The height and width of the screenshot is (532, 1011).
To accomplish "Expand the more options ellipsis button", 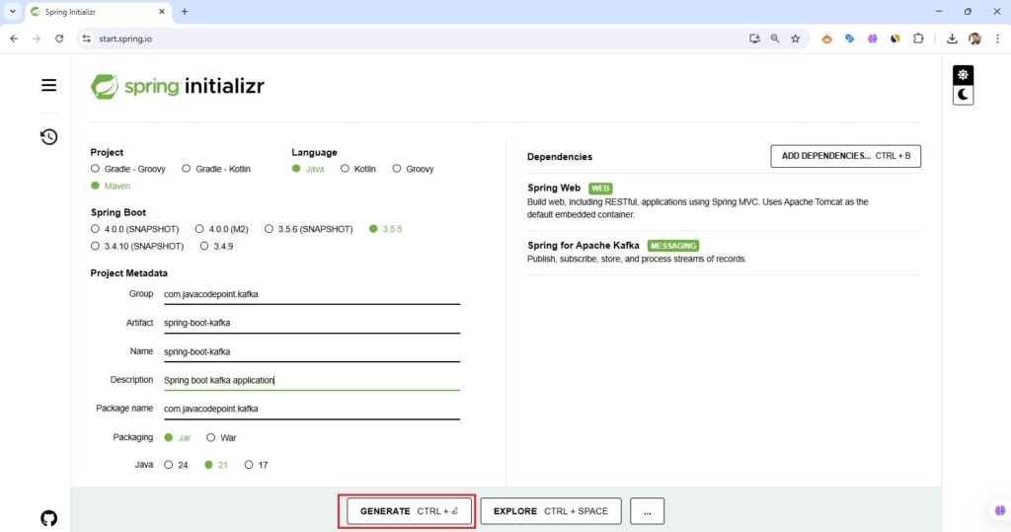I will click(x=647, y=511).
